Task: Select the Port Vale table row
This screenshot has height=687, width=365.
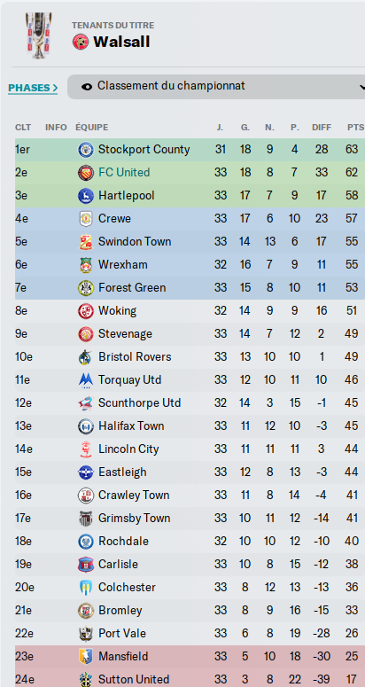Action: [x=190, y=634]
